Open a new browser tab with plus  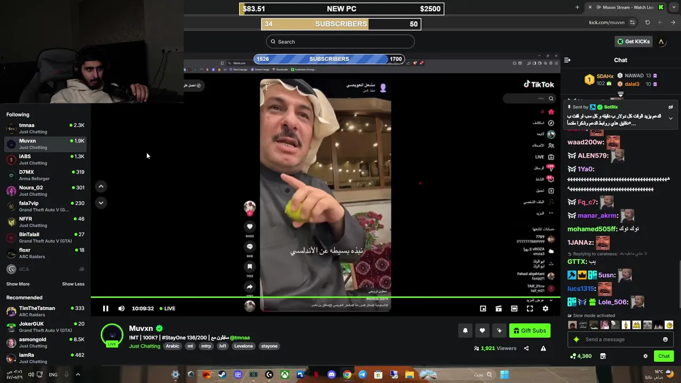click(x=577, y=7)
